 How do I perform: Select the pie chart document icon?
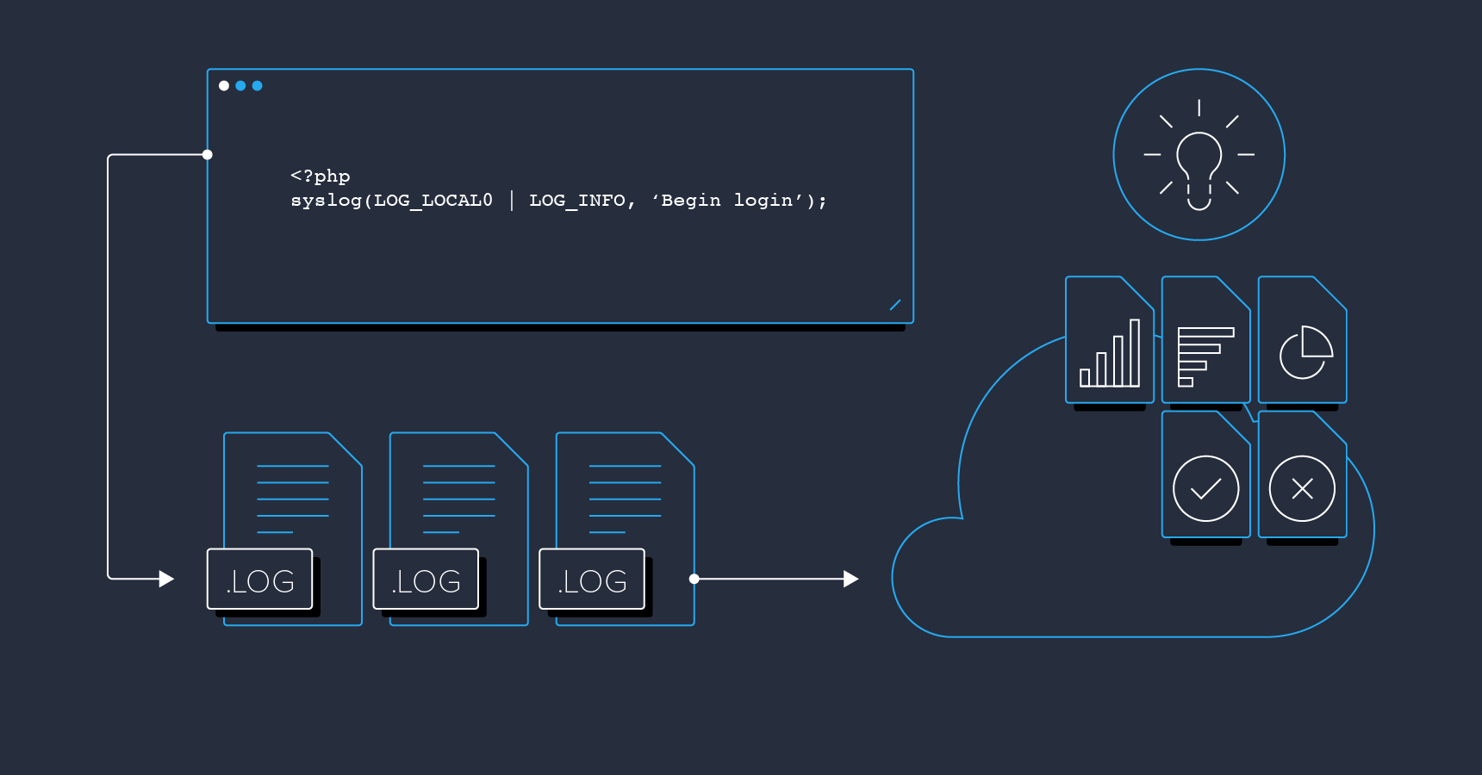tap(1302, 342)
